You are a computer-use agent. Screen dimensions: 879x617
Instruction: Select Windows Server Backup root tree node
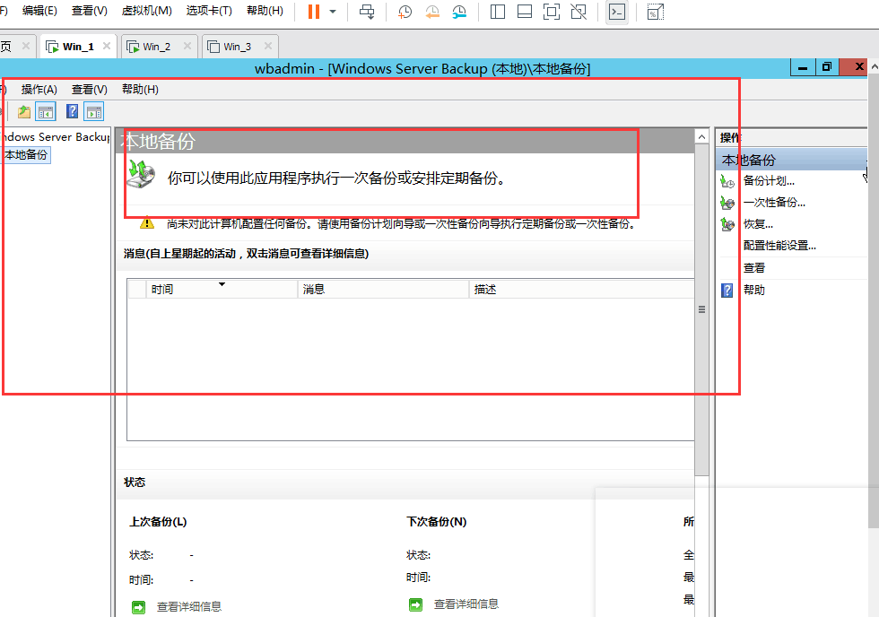(55, 136)
